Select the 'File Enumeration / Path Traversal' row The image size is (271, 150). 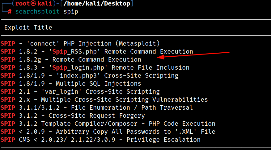pyautogui.click(x=97, y=107)
